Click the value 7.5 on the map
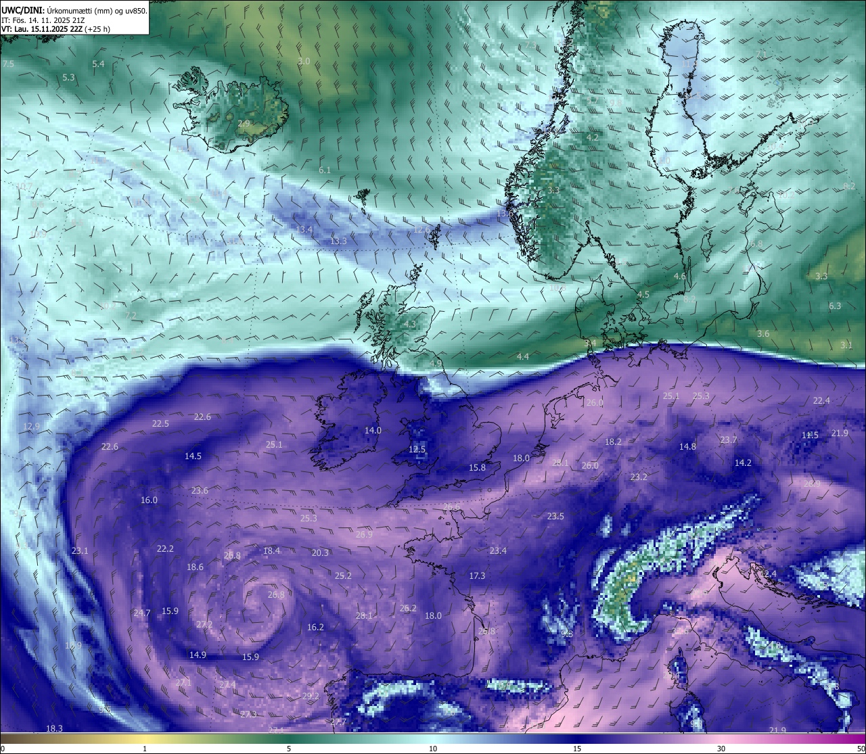This screenshot has height=754, width=866. (8, 64)
